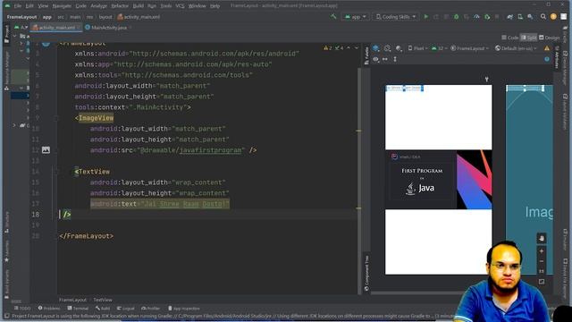Open the Design Surface layers icon in preview toolbar
Viewport: 572px width, 322px height.
(x=375, y=48)
